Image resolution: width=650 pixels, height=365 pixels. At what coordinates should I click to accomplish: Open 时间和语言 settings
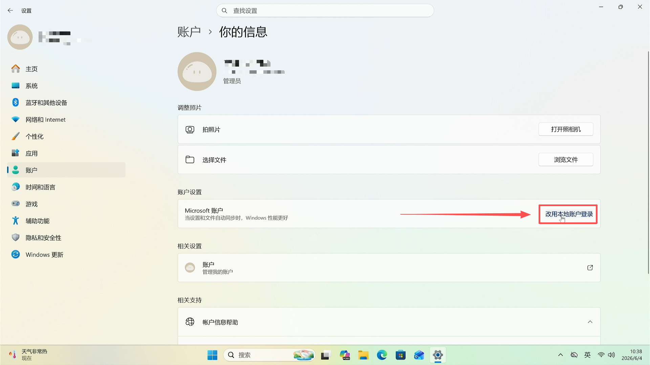pyautogui.click(x=66, y=187)
